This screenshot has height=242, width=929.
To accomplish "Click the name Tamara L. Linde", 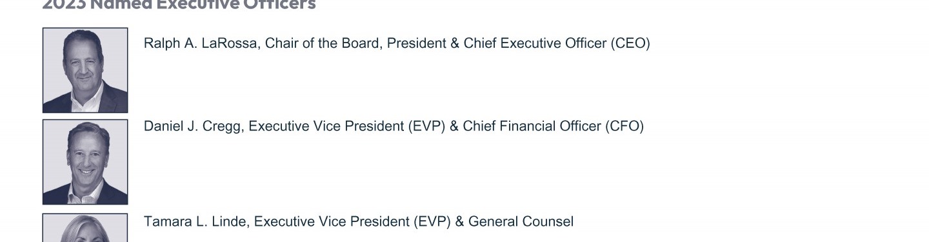I will [x=196, y=222].
